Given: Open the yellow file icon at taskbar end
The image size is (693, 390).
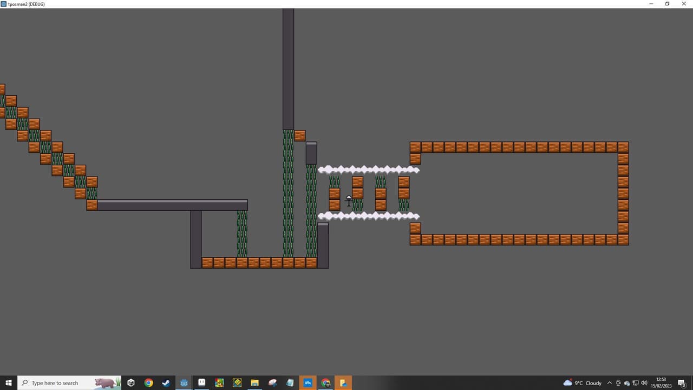Looking at the screenshot, I should pyautogui.click(x=343, y=383).
